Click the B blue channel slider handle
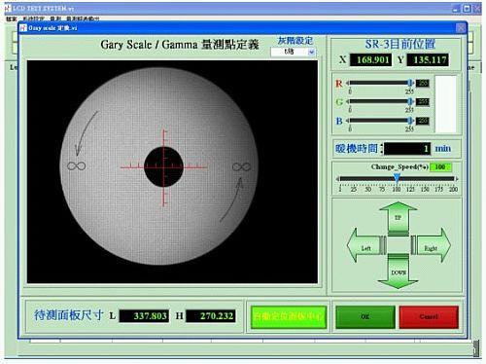 click(x=410, y=121)
